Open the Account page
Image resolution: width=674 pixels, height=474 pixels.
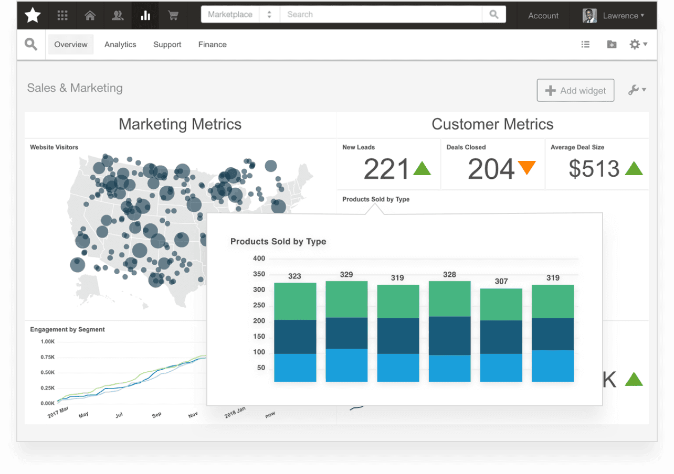tap(543, 15)
